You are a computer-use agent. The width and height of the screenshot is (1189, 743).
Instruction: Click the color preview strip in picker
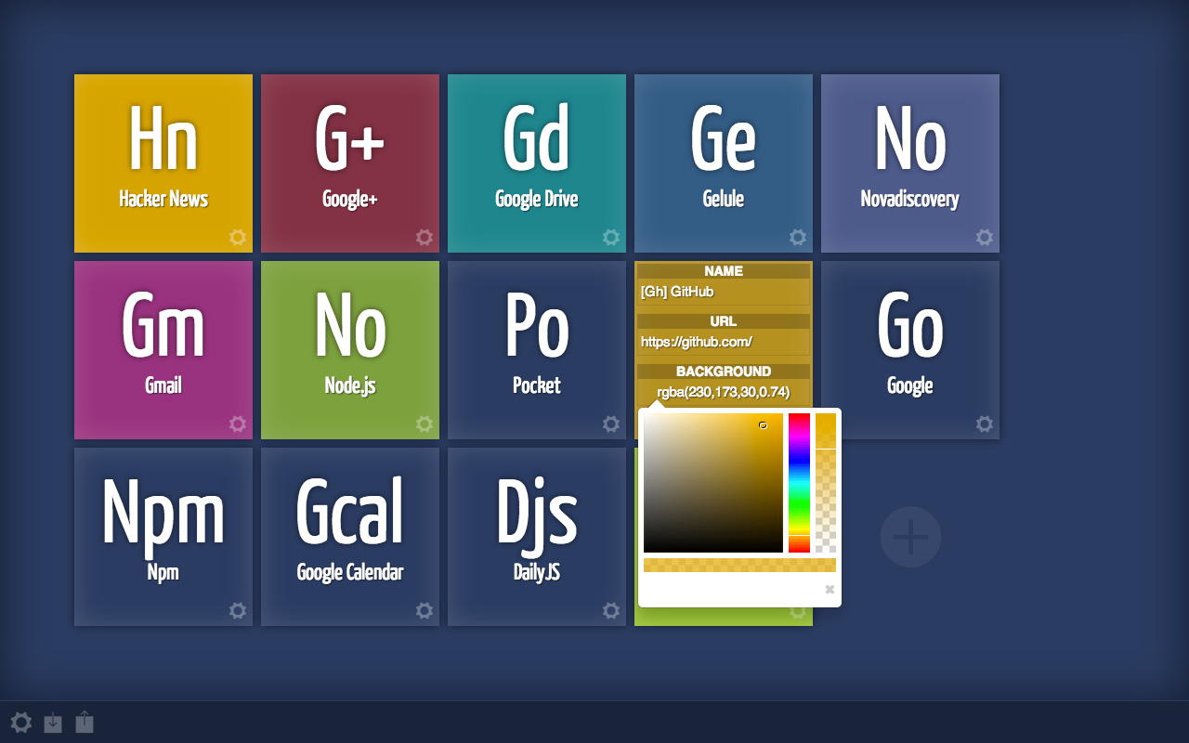coord(739,565)
